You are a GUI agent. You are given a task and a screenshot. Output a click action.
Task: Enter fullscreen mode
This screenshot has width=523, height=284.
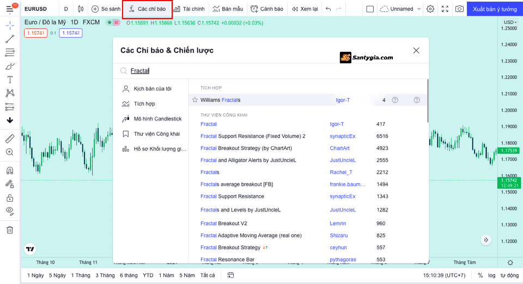tap(445, 9)
